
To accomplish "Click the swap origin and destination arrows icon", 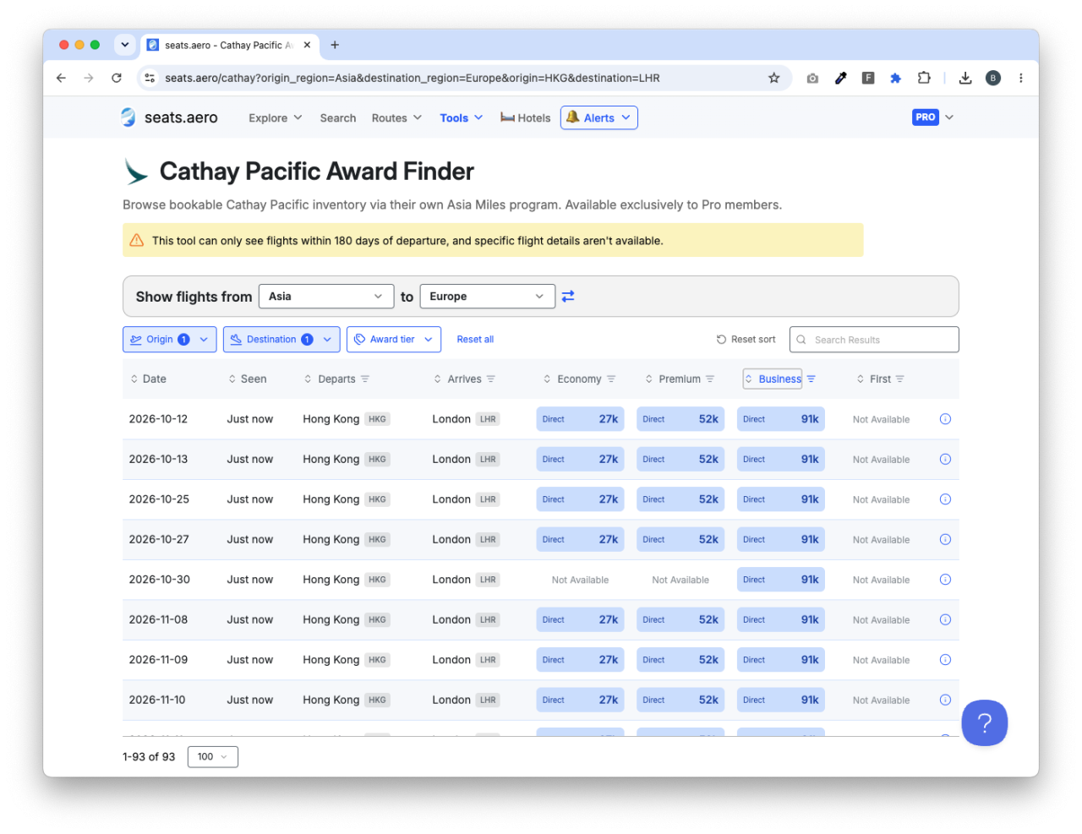I will 568,297.
